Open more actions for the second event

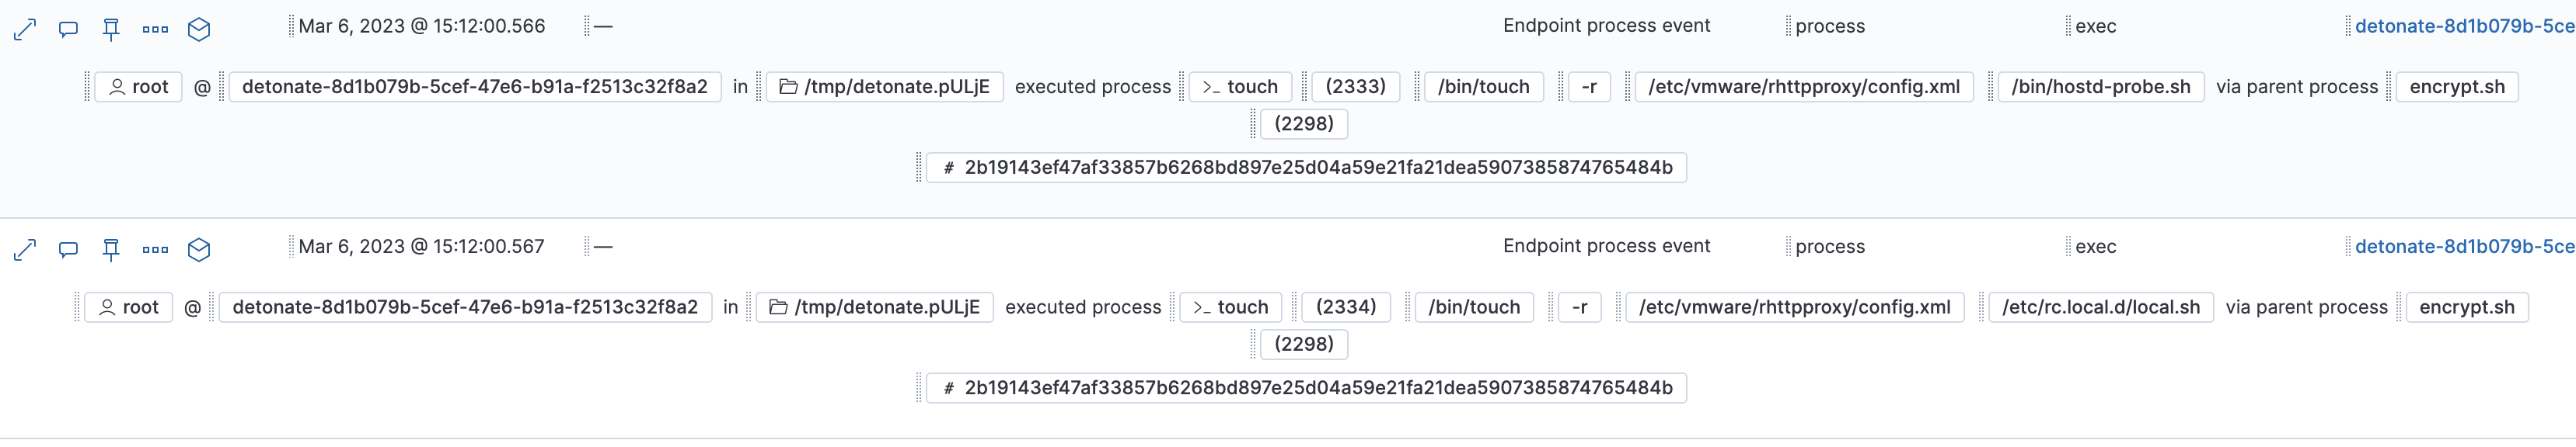click(x=155, y=249)
